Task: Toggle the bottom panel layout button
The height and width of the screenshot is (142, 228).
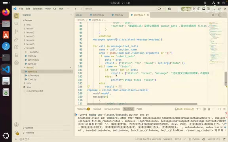Action: coord(203,9)
